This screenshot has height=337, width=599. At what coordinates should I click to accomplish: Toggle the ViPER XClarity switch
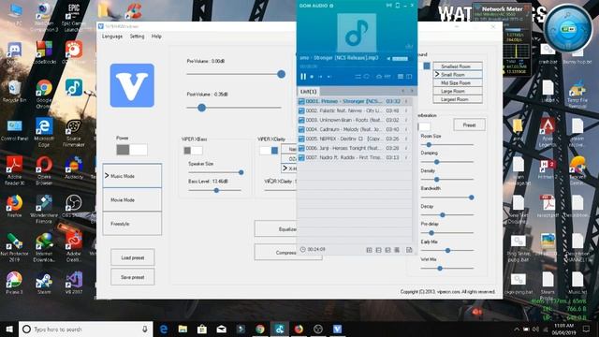click(269, 151)
